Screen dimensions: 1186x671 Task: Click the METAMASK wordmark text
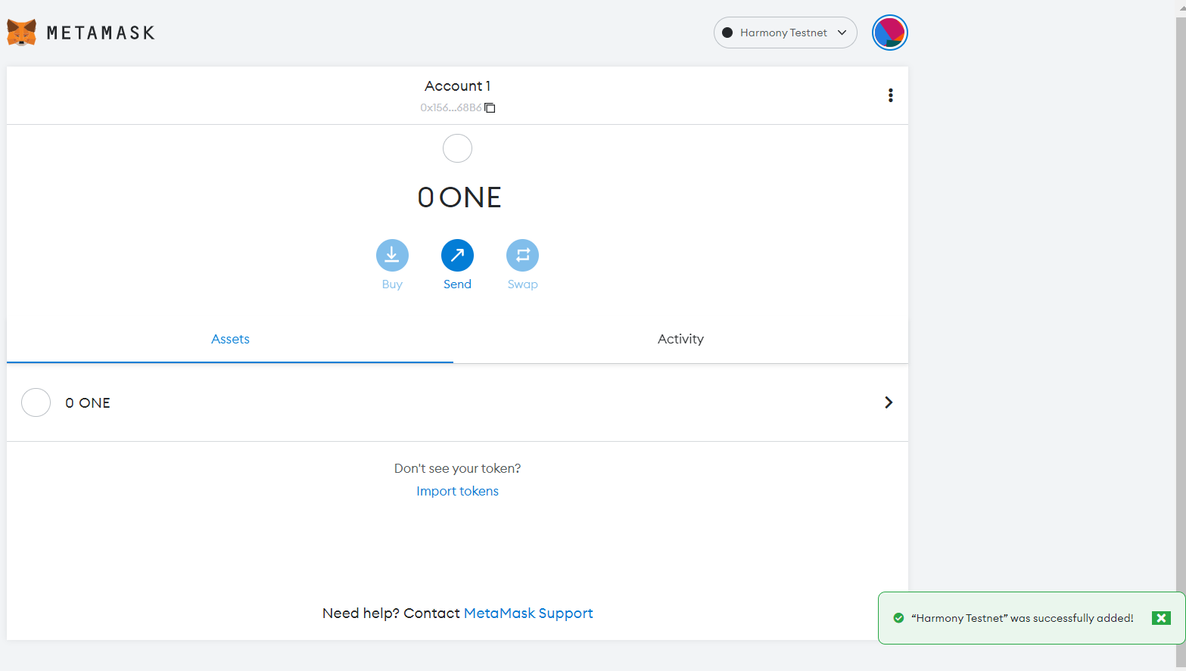[x=101, y=33]
